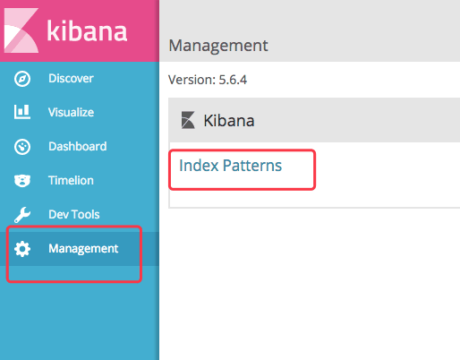Open the Index Patterns link

click(x=230, y=166)
